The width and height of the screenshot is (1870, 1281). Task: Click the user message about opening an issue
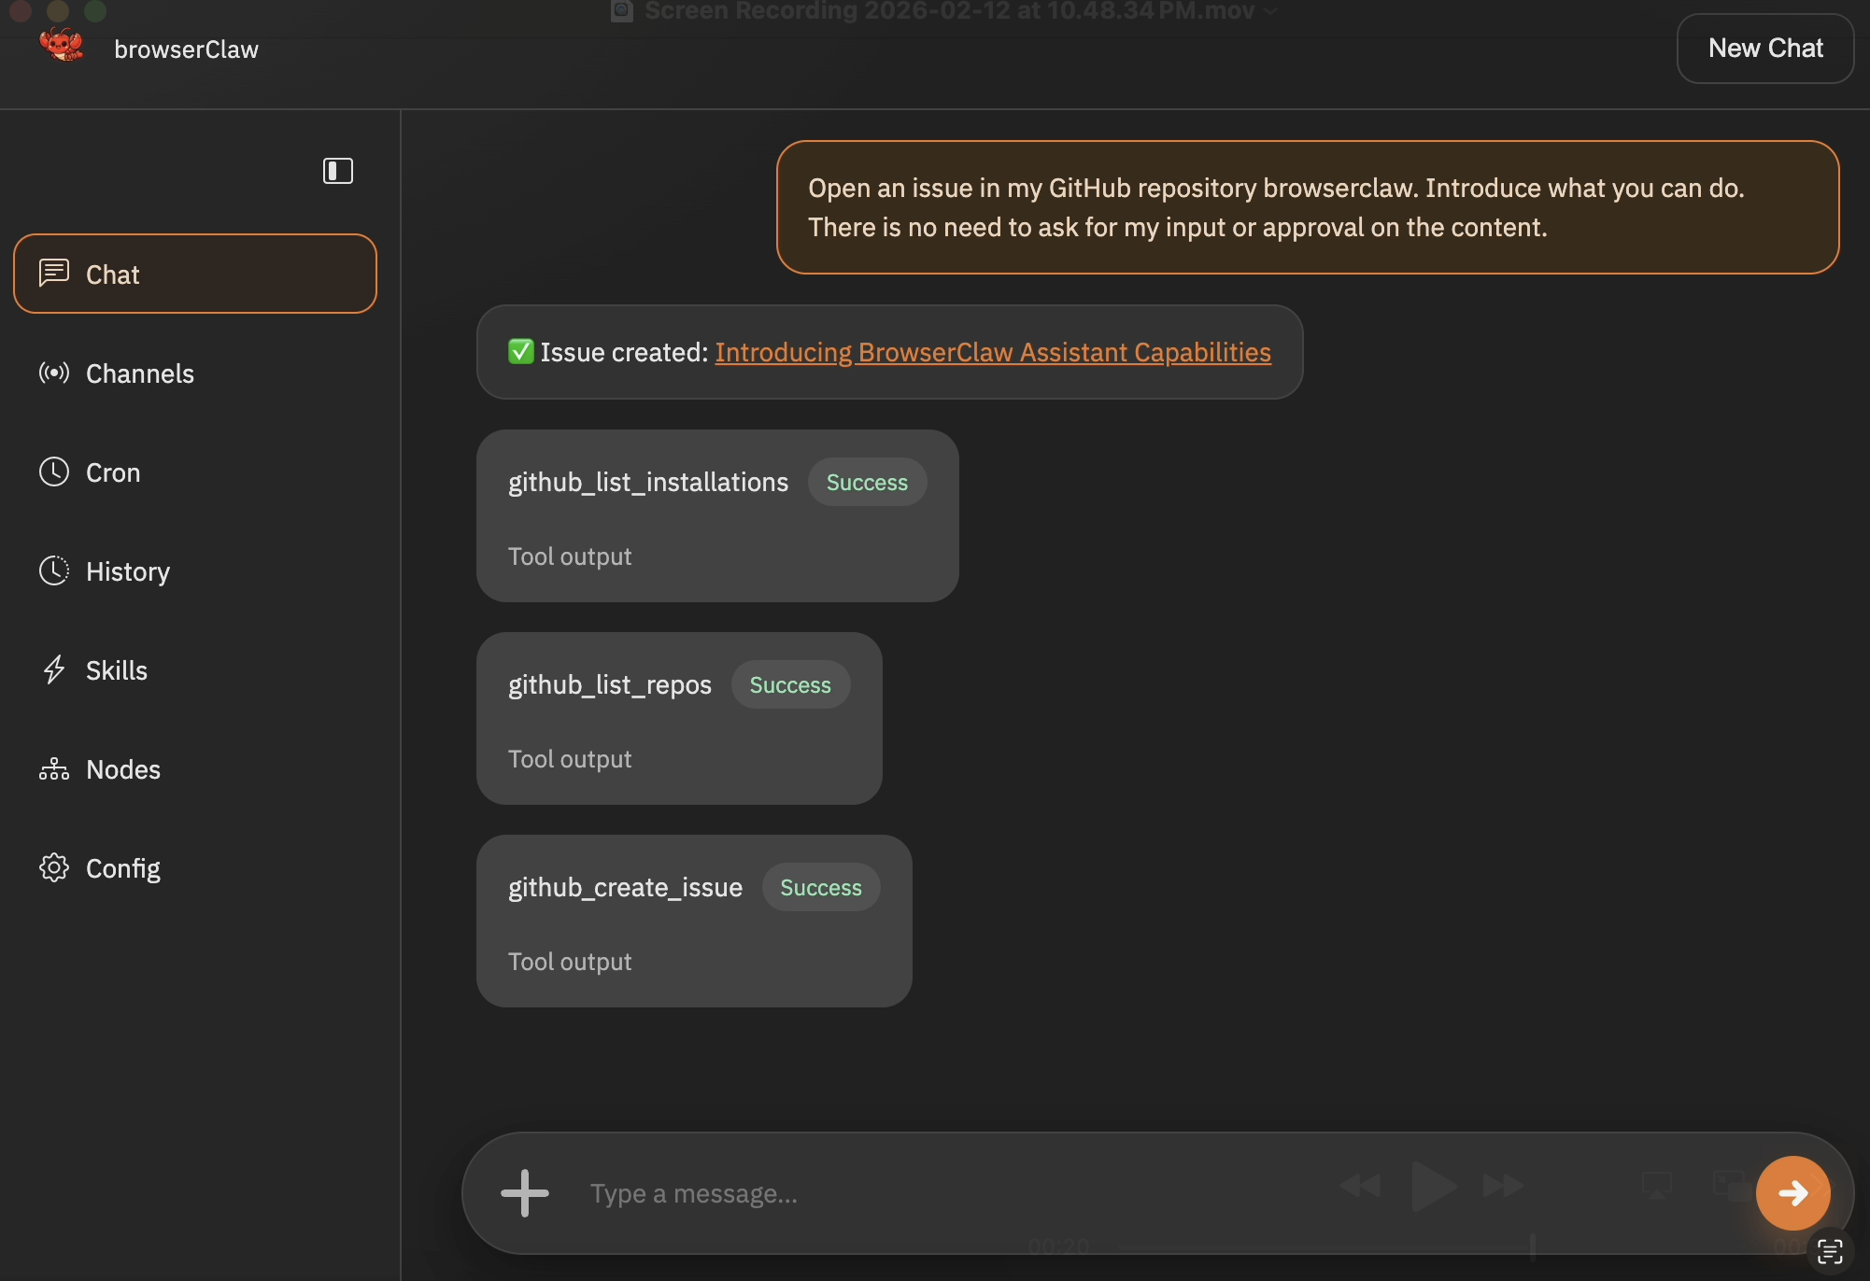pyautogui.click(x=1308, y=207)
